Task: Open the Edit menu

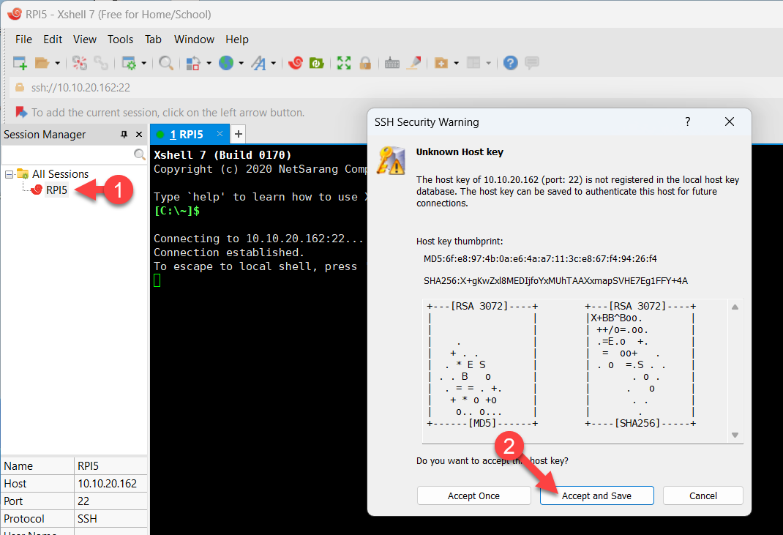Action: [53, 40]
